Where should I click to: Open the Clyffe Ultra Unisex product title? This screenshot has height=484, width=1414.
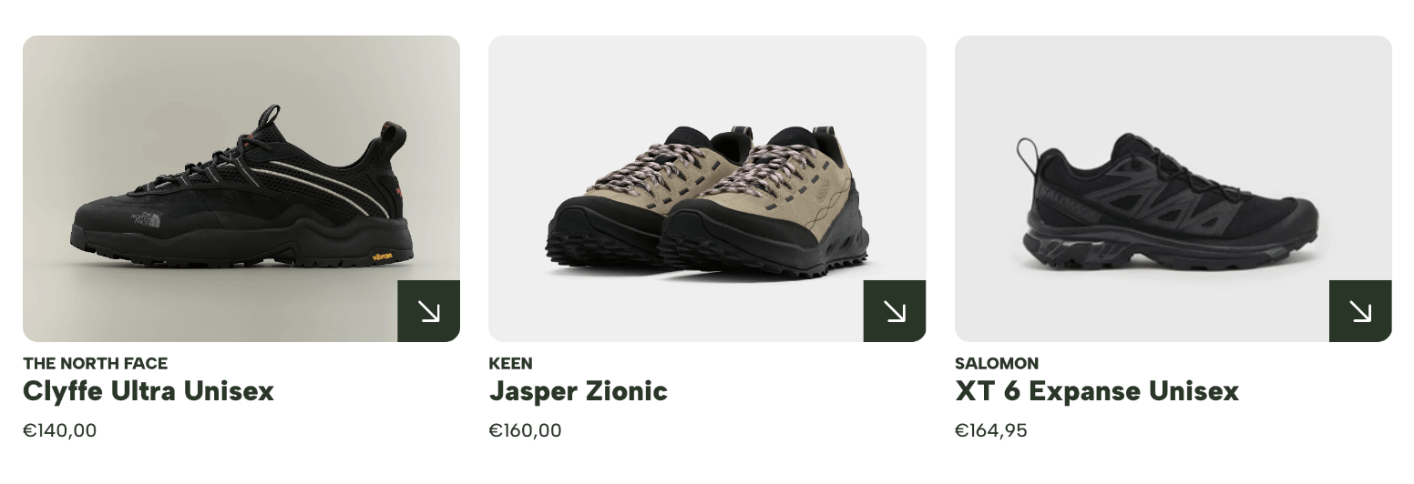[149, 391]
